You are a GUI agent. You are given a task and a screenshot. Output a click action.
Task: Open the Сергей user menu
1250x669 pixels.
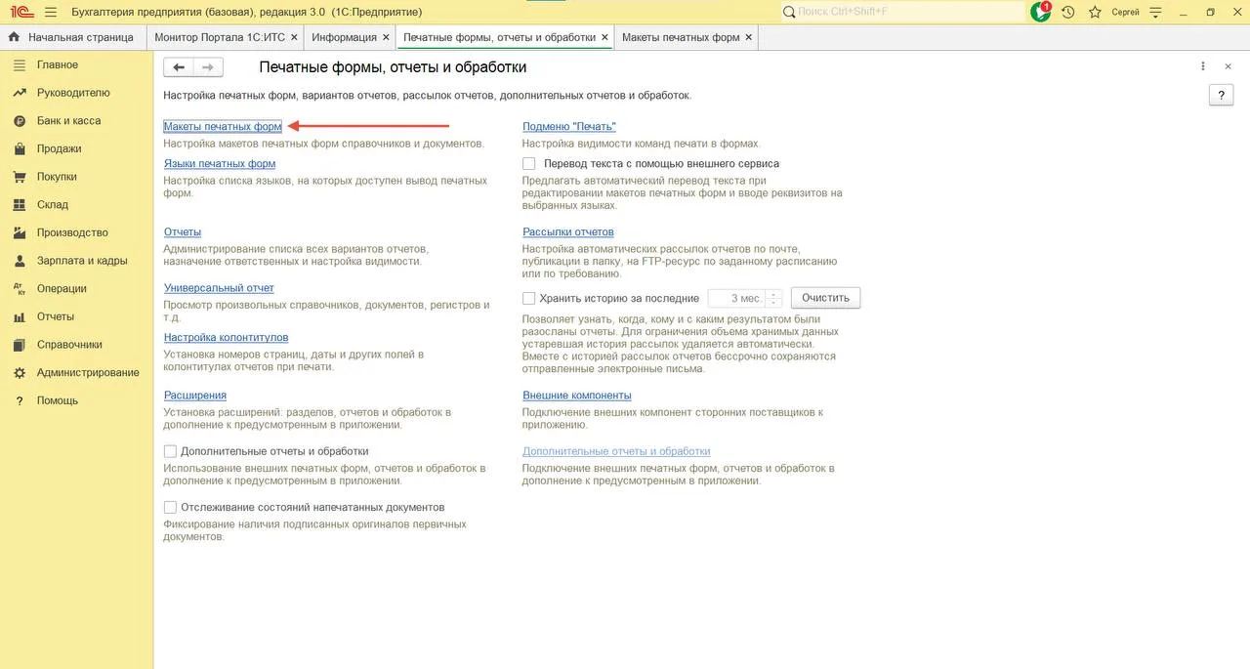1126,12
